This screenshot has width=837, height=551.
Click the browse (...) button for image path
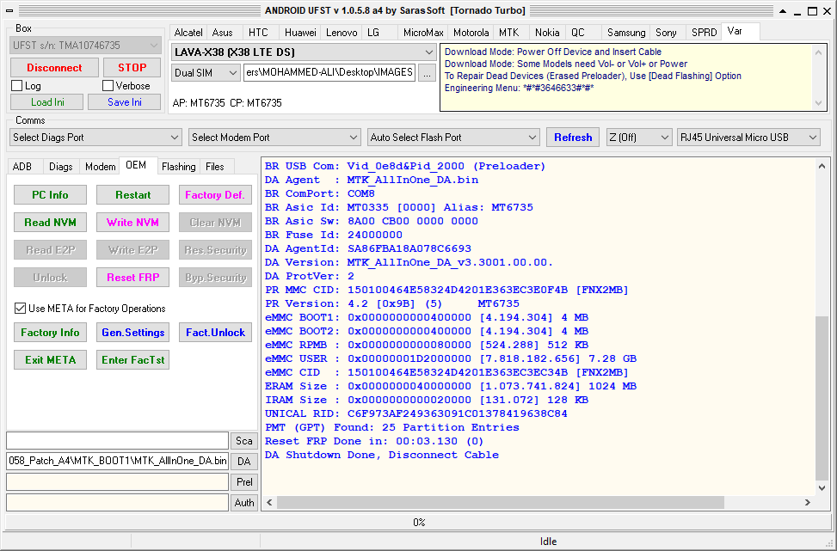[427, 73]
